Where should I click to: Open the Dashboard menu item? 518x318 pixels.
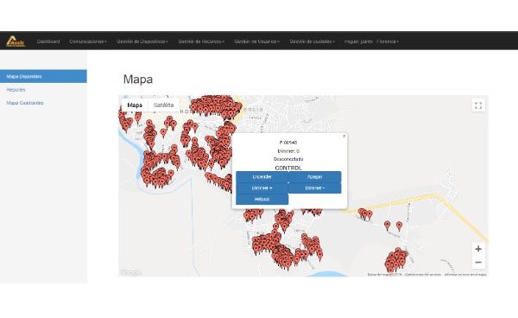pyautogui.click(x=48, y=41)
